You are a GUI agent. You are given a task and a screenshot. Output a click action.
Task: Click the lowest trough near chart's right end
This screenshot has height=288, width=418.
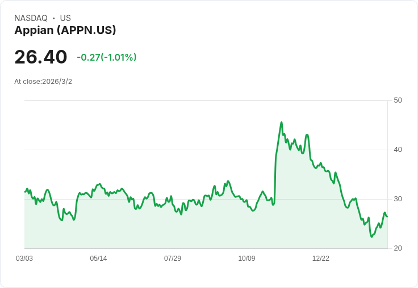pyautogui.click(x=371, y=237)
